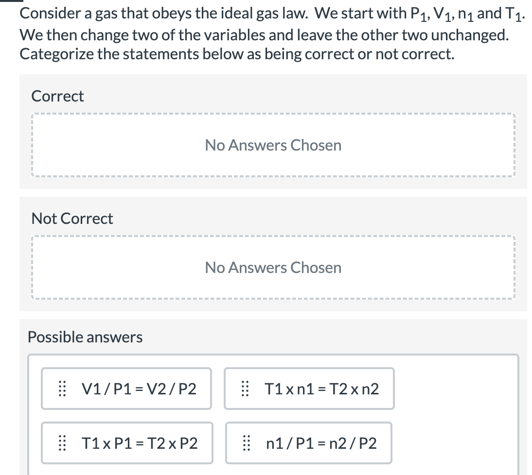Click the dashed border of the Not Correct bin
Image resolution: width=532 pixels, height=475 pixels.
click(x=273, y=237)
